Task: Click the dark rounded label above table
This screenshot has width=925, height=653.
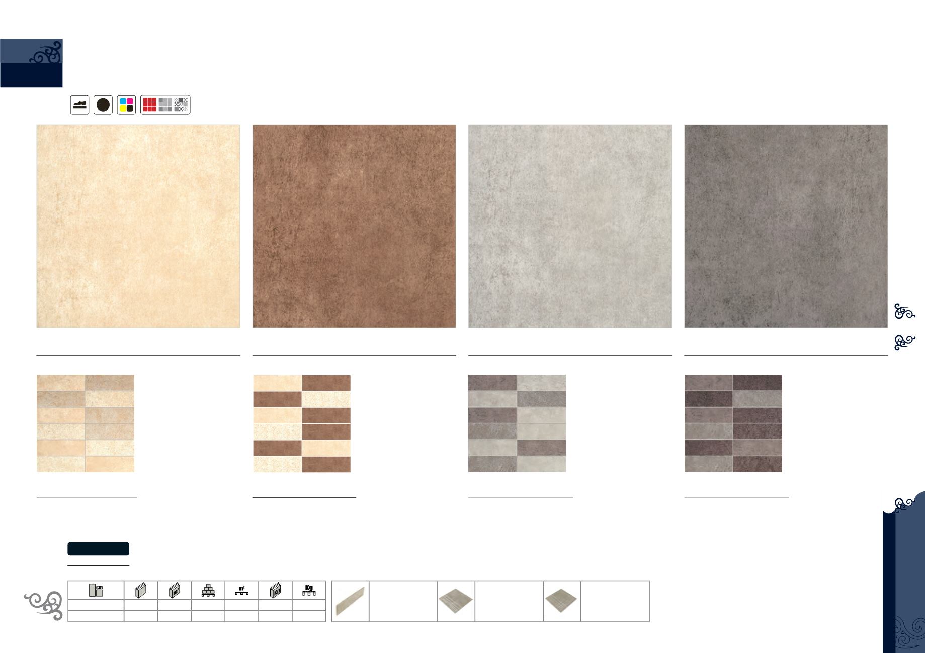Action: coord(99,549)
